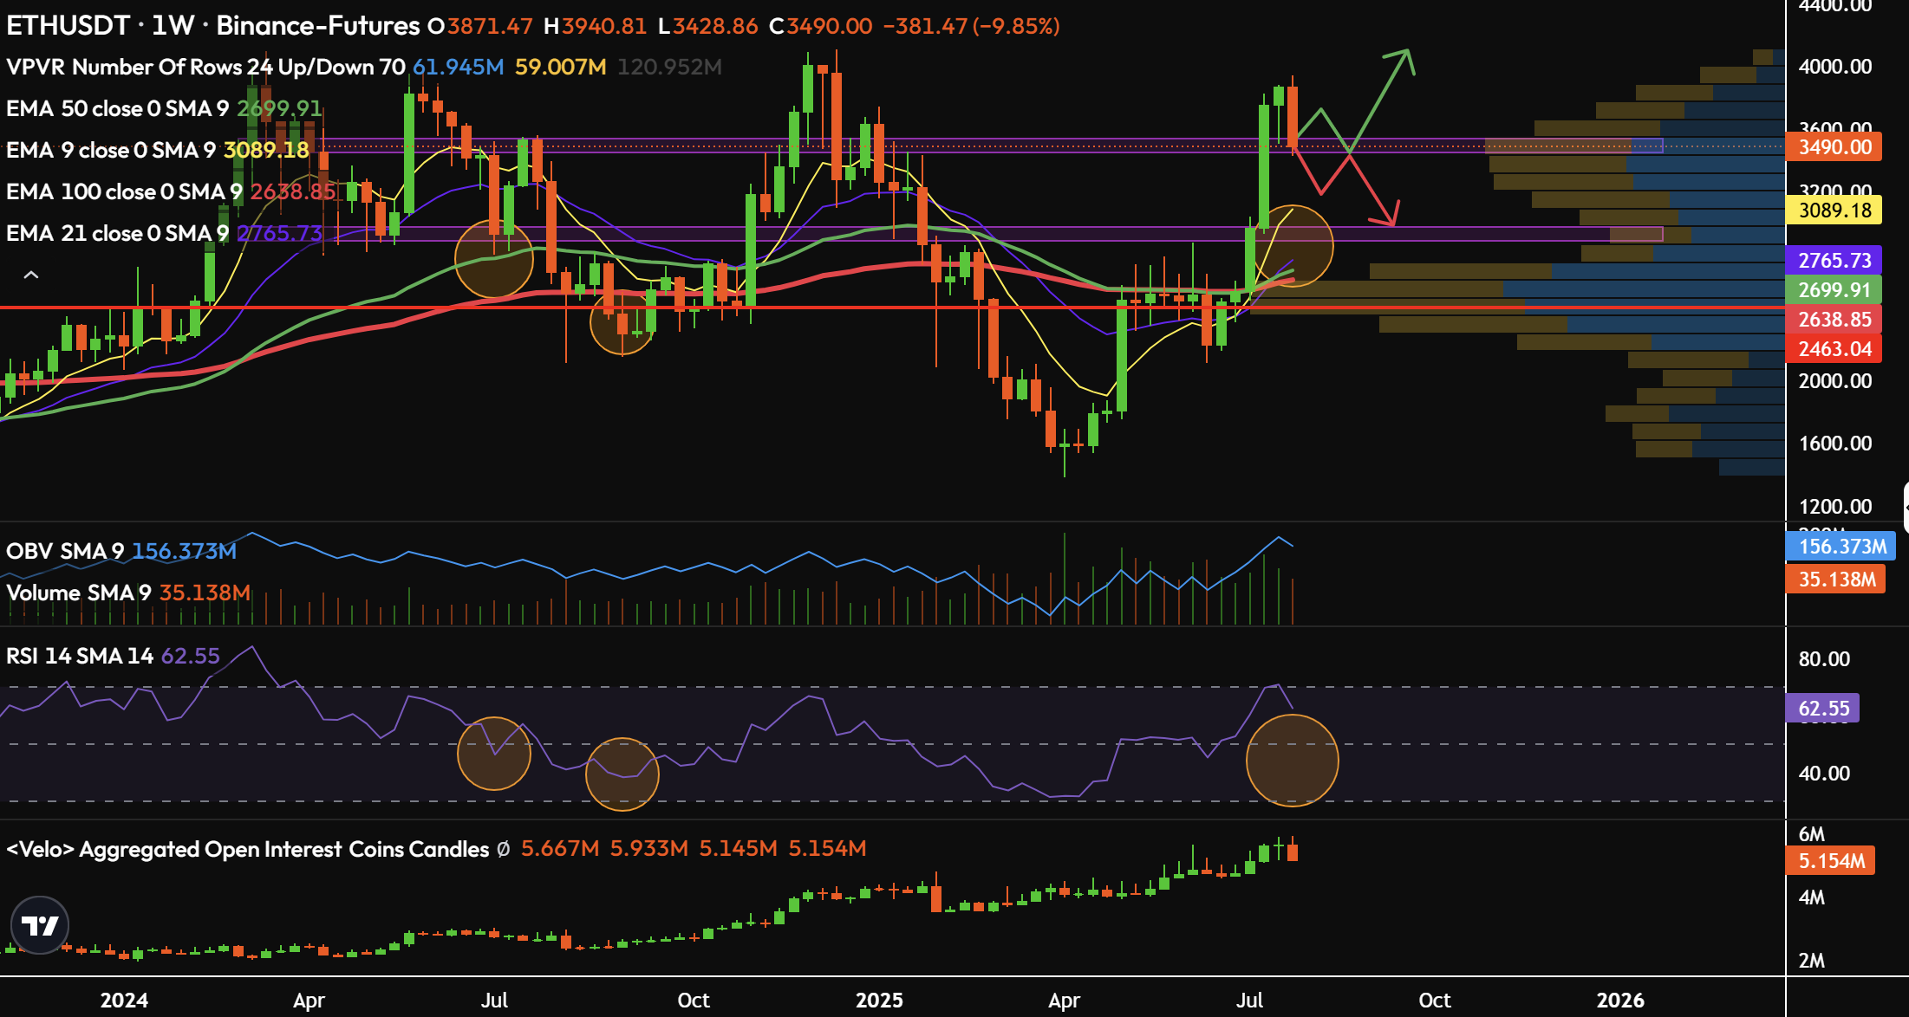This screenshot has height=1017, width=1909.
Task: Click the green 2699.91 price axis label
Action: [x=1834, y=290]
